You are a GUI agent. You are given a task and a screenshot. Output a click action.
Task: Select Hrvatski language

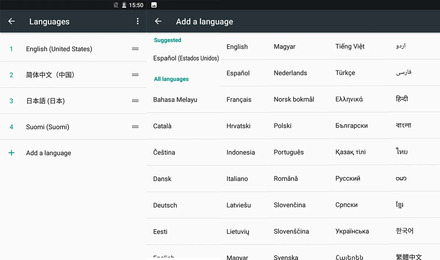(x=238, y=126)
